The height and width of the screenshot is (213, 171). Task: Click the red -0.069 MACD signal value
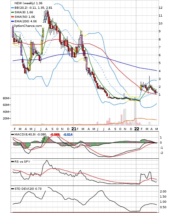tap(55, 135)
